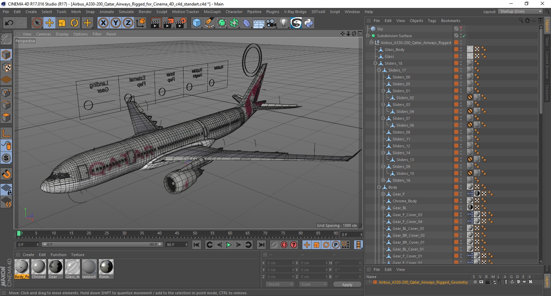This screenshot has height=296, width=551.
Task: Open Edit Render Settings
Action: coord(181,23)
